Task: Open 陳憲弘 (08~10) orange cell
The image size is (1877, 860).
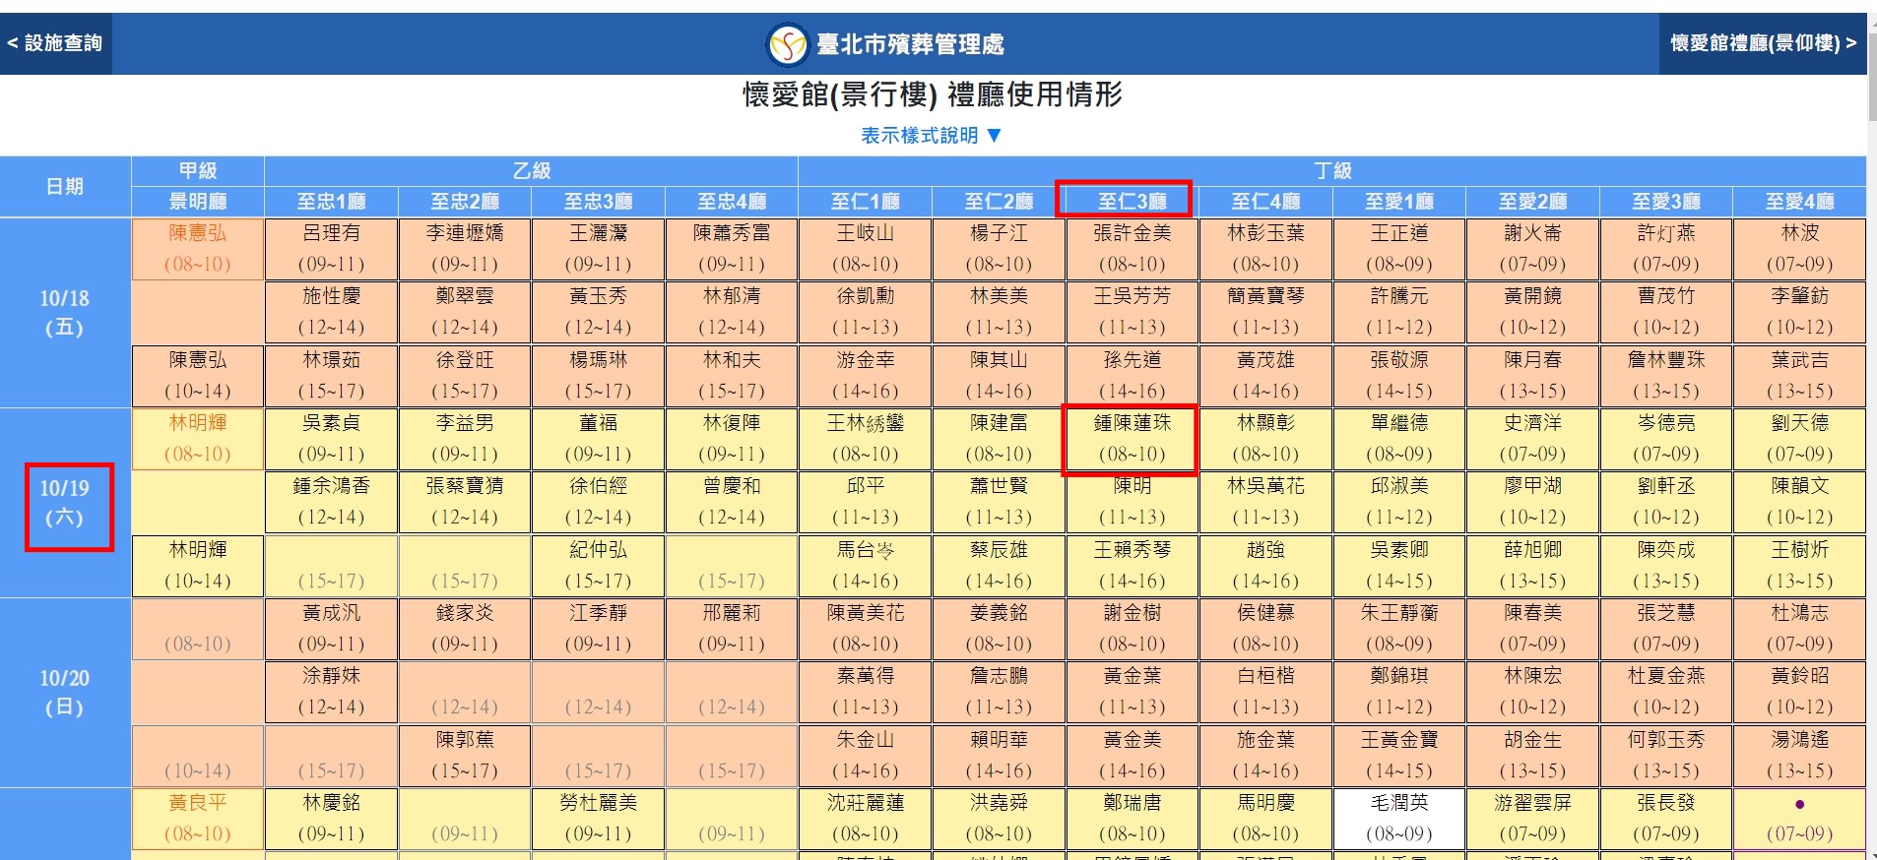Action: [x=198, y=249]
